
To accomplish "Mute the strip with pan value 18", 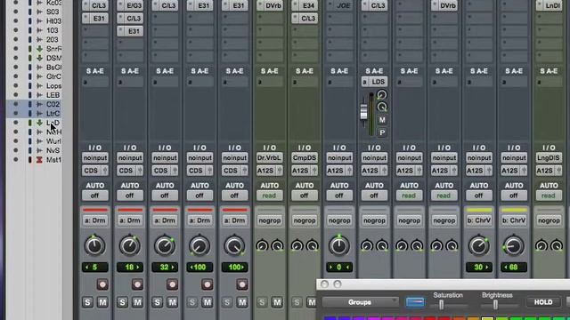I will [137, 302].
